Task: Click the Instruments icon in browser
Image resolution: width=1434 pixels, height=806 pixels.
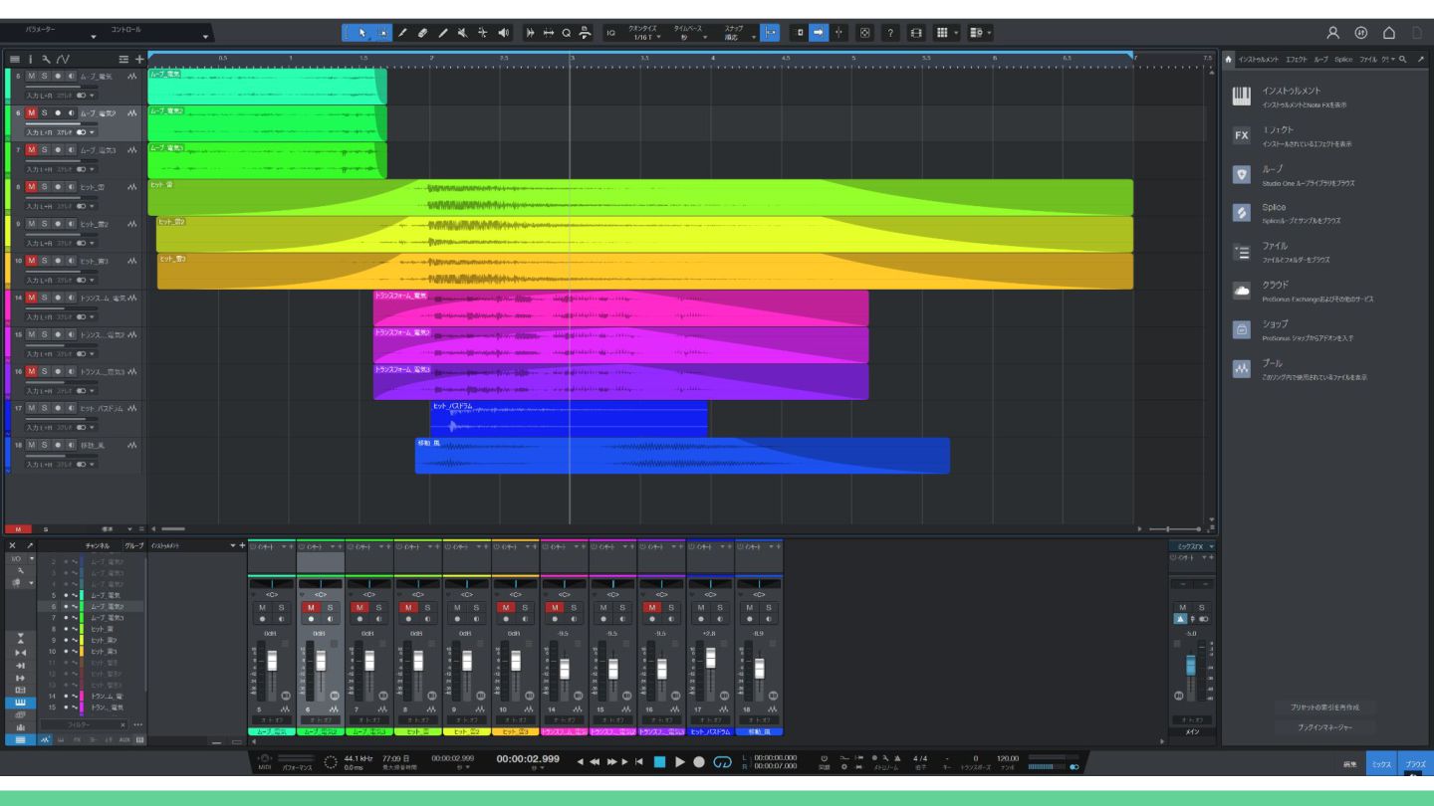Action: (x=1241, y=97)
